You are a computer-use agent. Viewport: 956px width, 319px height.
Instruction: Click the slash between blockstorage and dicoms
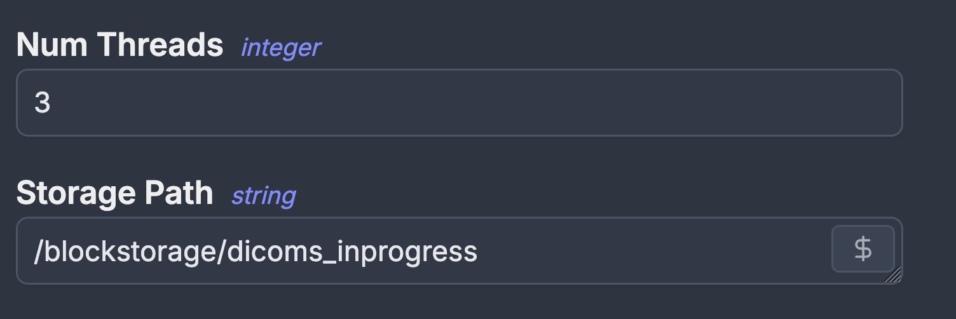tap(221, 252)
